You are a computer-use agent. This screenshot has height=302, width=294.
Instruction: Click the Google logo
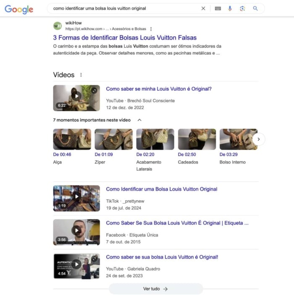click(19, 9)
